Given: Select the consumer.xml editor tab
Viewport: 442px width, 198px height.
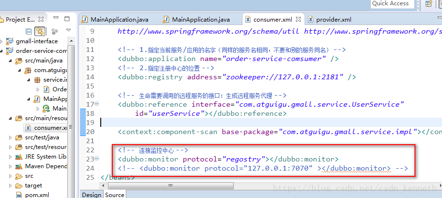Looking at the screenshot, I should tap(272, 19).
